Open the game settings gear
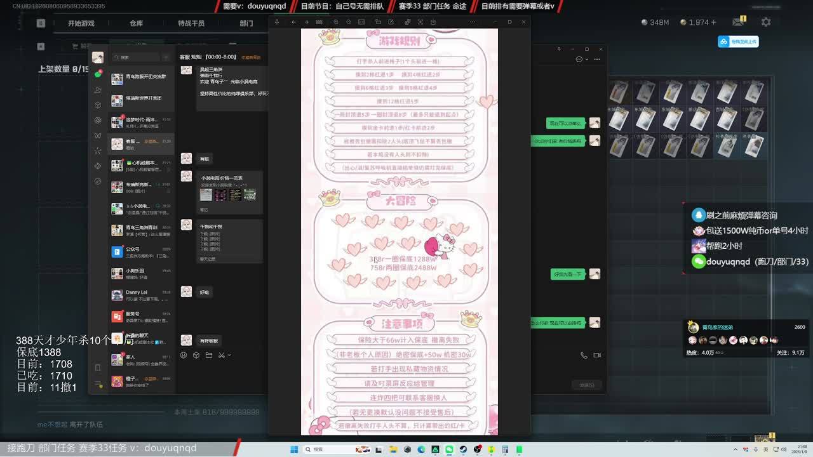 pyautogui.click(x=766, y=22)
